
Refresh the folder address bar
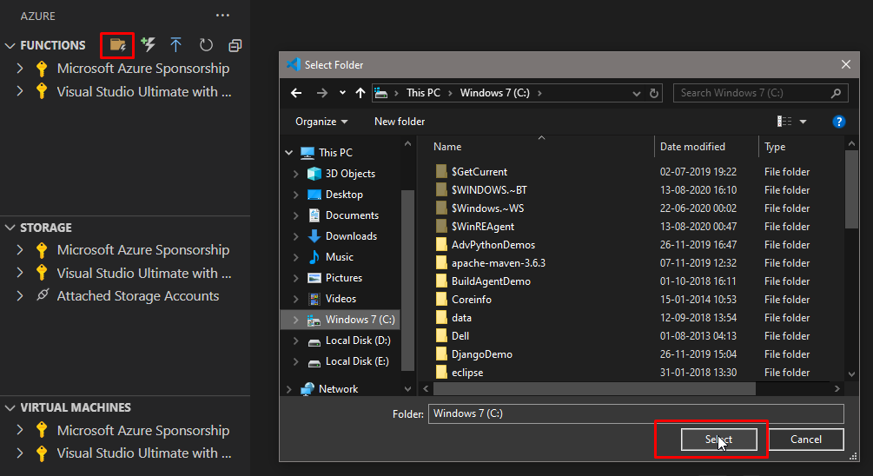(x=654, y=94)
